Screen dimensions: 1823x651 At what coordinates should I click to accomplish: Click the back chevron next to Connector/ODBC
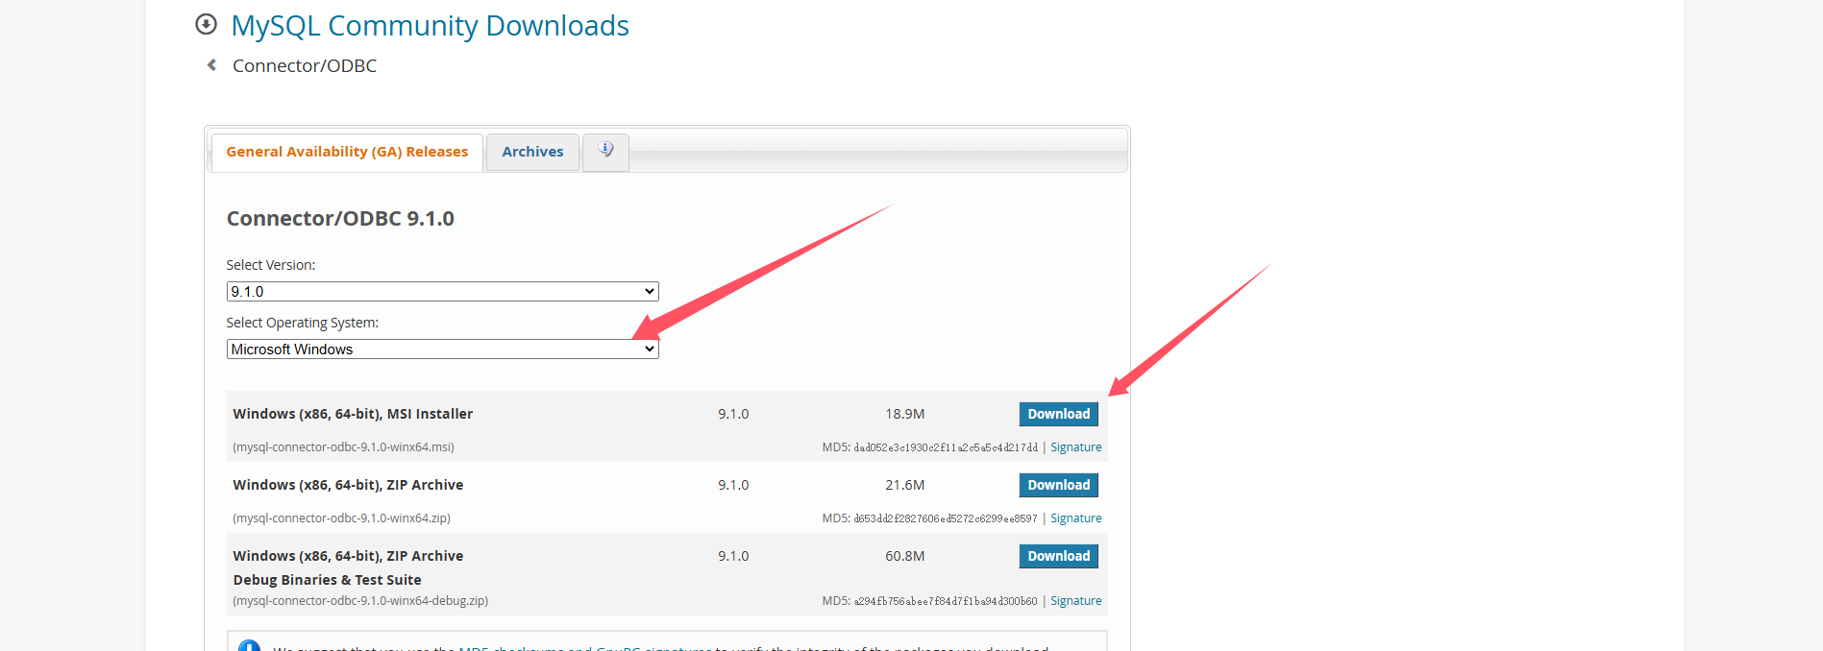click(211, 65)
